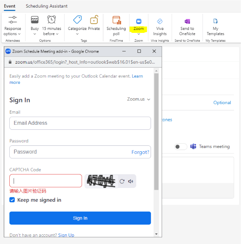Click the Sign Up link
Image resolution: width=251 pixels, height=244 pixels.
coord(66,235)
